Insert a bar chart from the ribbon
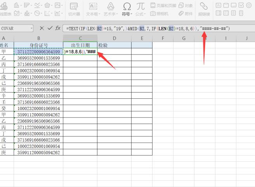 pos(27,5)
